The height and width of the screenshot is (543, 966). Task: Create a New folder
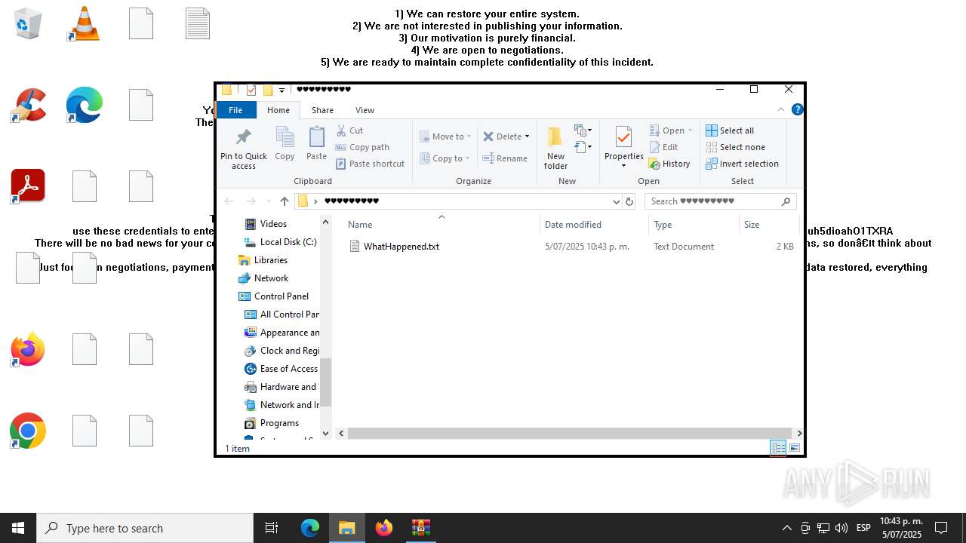point(555,149)
